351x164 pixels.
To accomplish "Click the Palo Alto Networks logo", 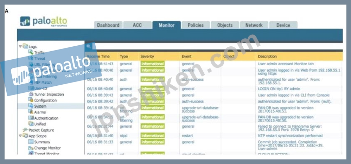I will [43, 21].
